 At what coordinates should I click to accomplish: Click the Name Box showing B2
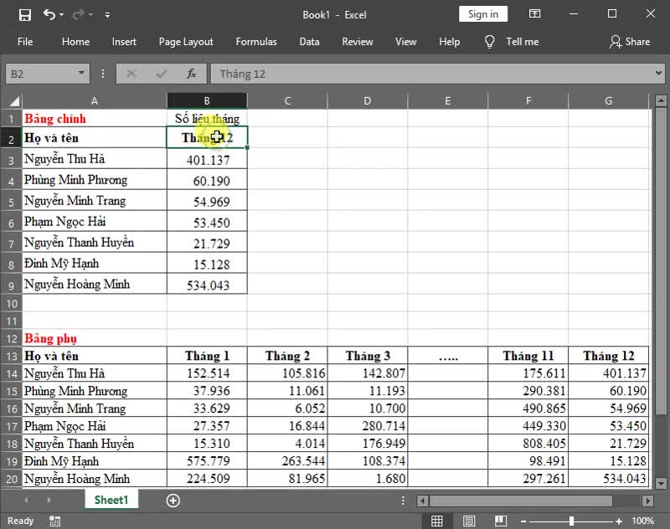41,74
